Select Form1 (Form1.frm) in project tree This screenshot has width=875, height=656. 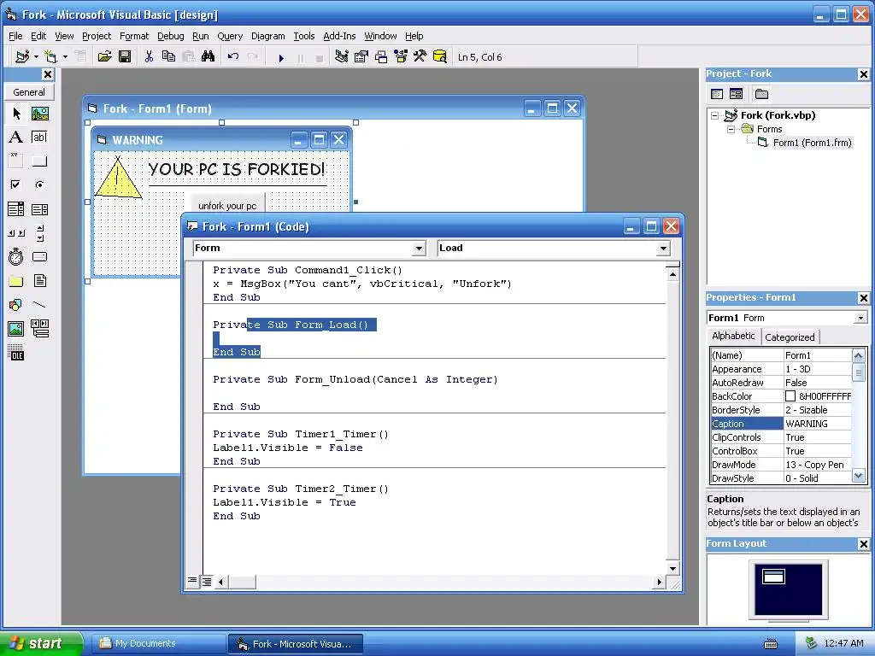coord(812,143)
